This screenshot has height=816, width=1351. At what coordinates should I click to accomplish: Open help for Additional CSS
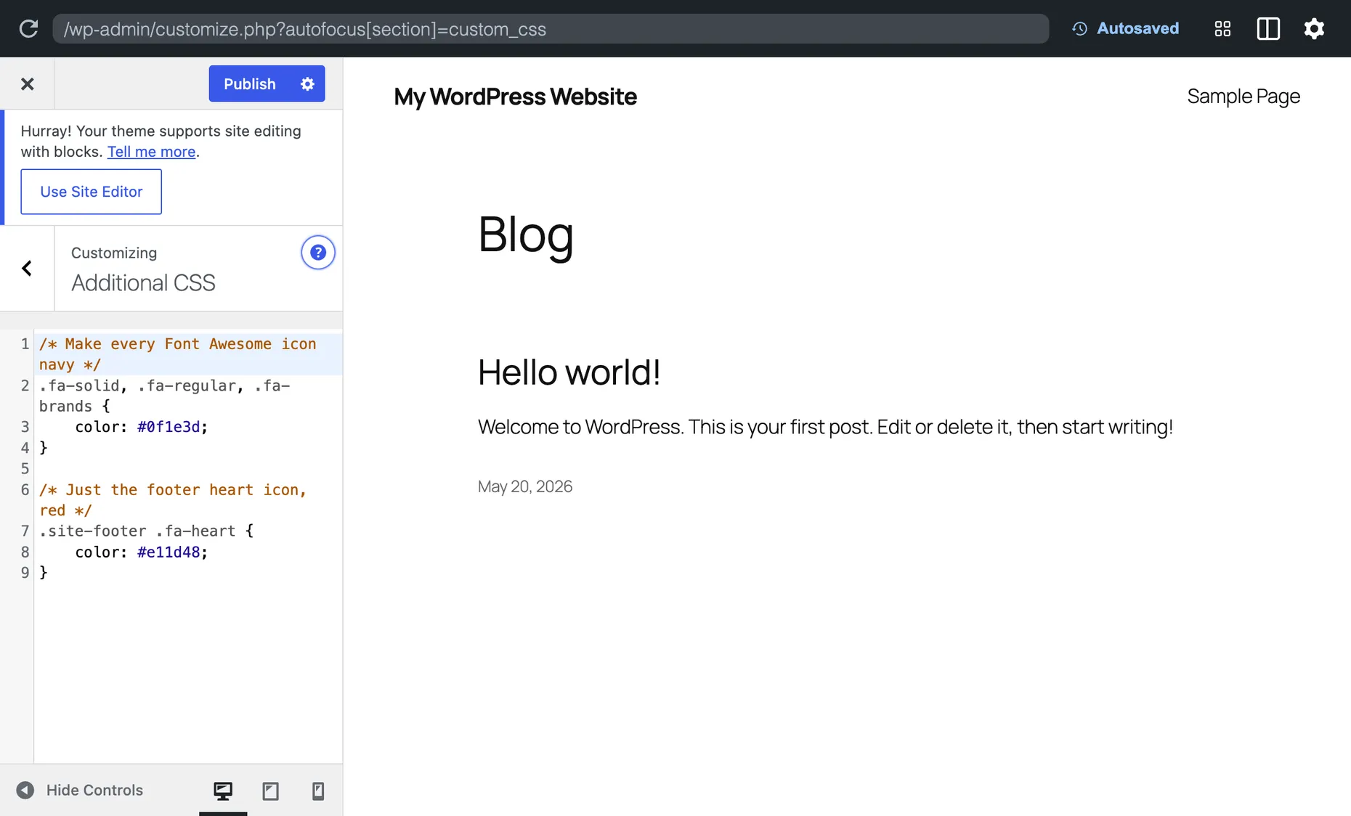coord(318,253)
